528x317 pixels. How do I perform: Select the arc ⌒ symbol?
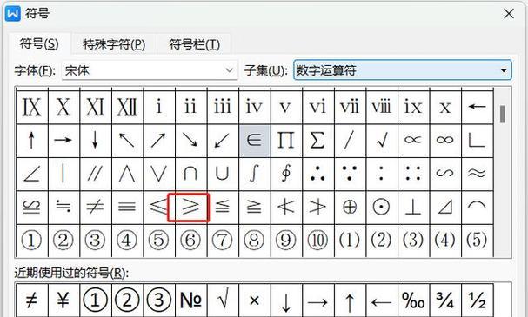(478, 207)
